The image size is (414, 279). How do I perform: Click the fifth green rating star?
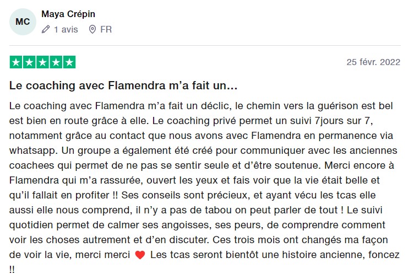click(x=69, y=62)
